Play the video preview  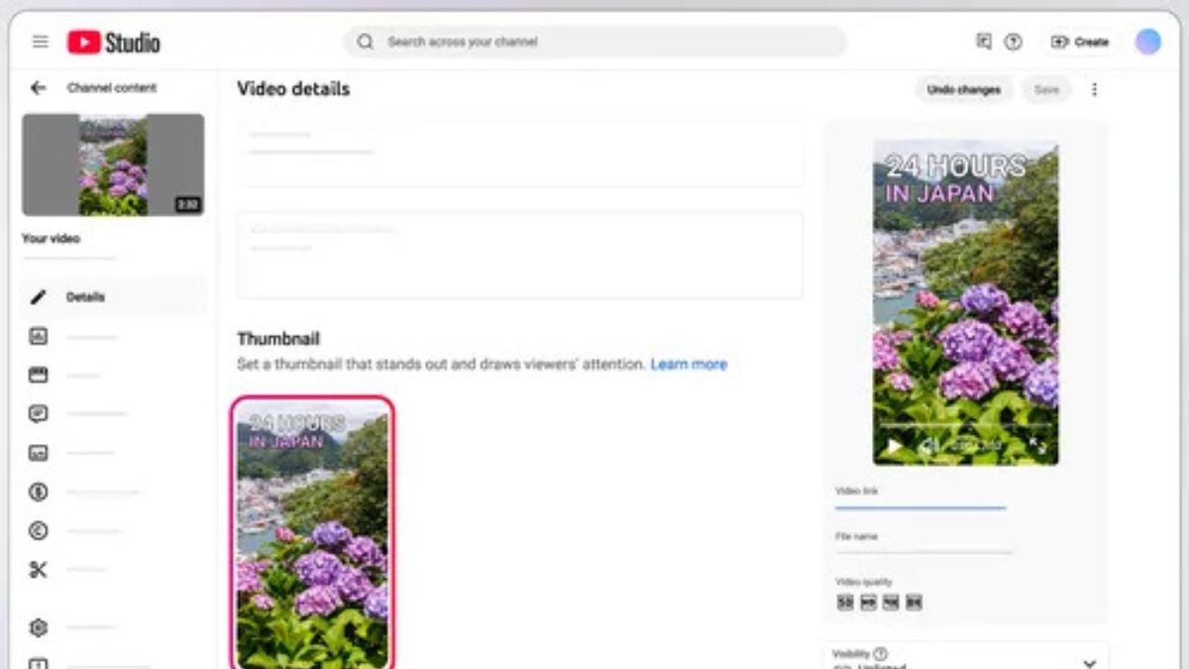894,446
